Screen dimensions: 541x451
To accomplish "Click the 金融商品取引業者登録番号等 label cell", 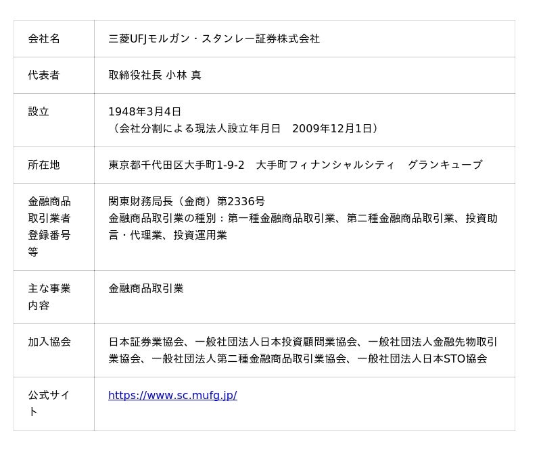I will pyautogui.click(x=49, y=227).
